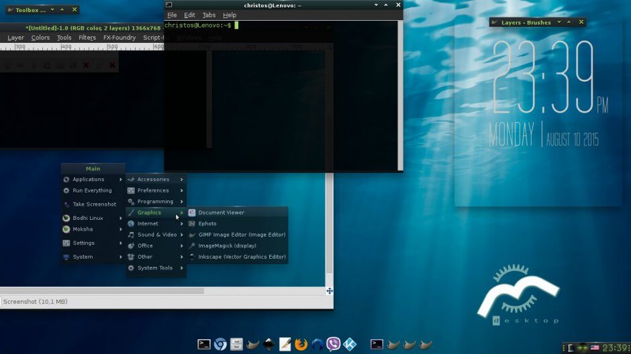Open terminal launcher beside the Chromium dock icon

coord(204,345)
